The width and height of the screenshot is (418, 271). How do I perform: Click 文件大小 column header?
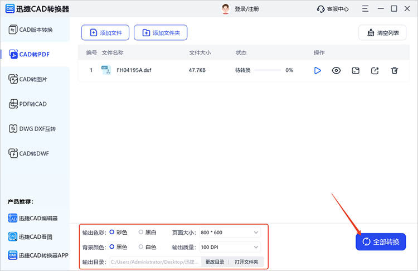coord(200,52)
